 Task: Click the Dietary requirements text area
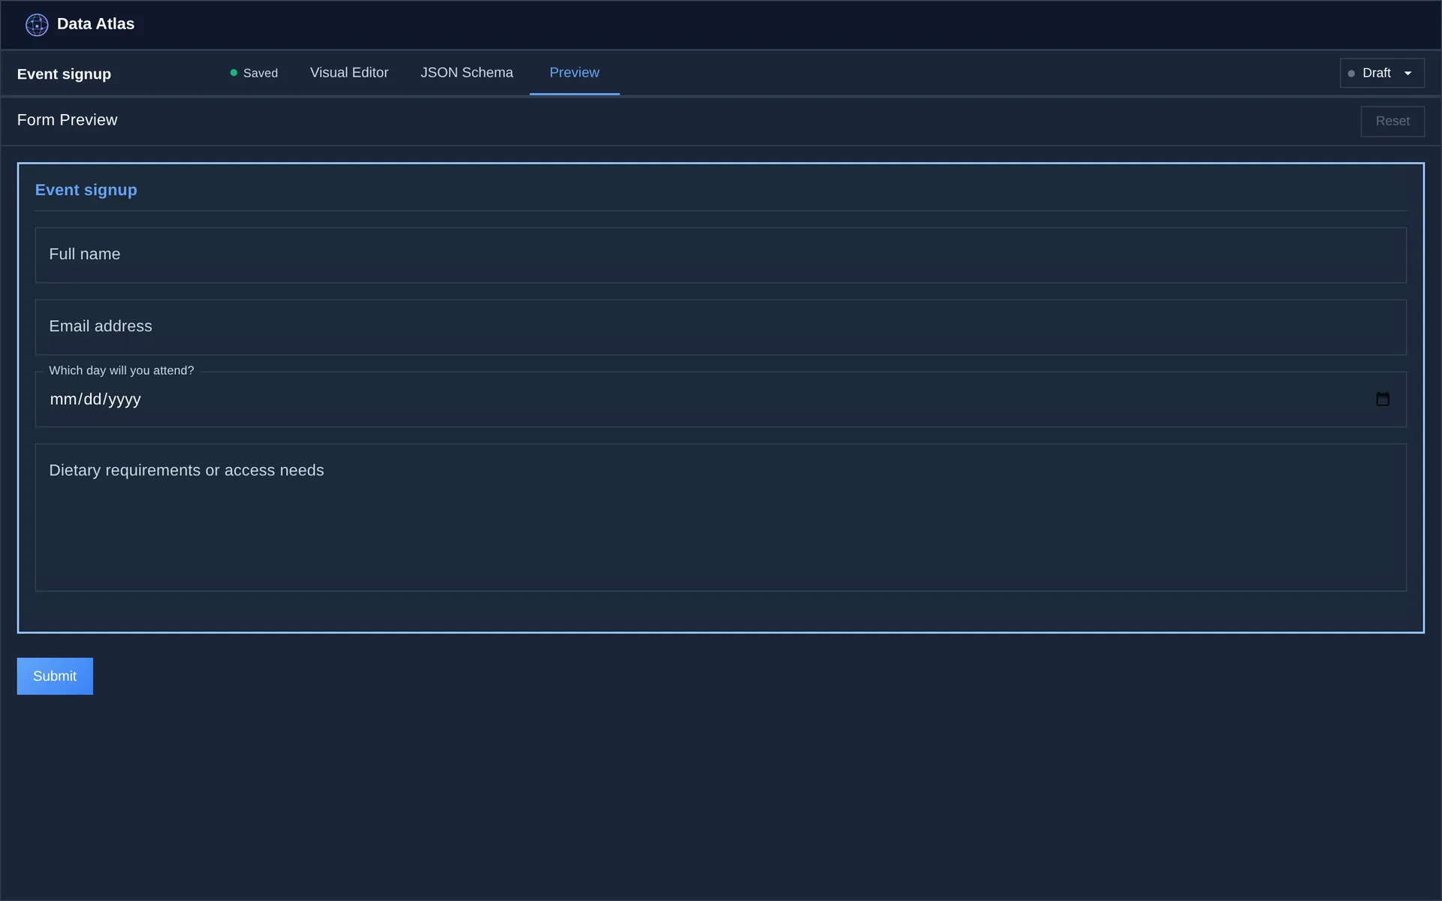coord(720,517)
